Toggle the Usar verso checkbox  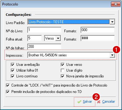[63, 65]
